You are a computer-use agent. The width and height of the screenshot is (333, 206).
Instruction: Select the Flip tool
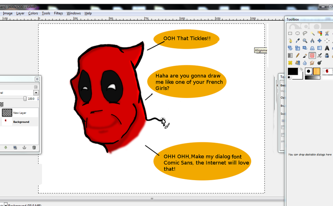pyautogui.click(x=320, y=48)
